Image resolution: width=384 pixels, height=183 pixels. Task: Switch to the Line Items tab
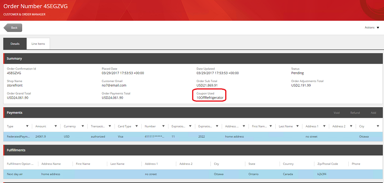pyautogui.click(x=38, y=44)
